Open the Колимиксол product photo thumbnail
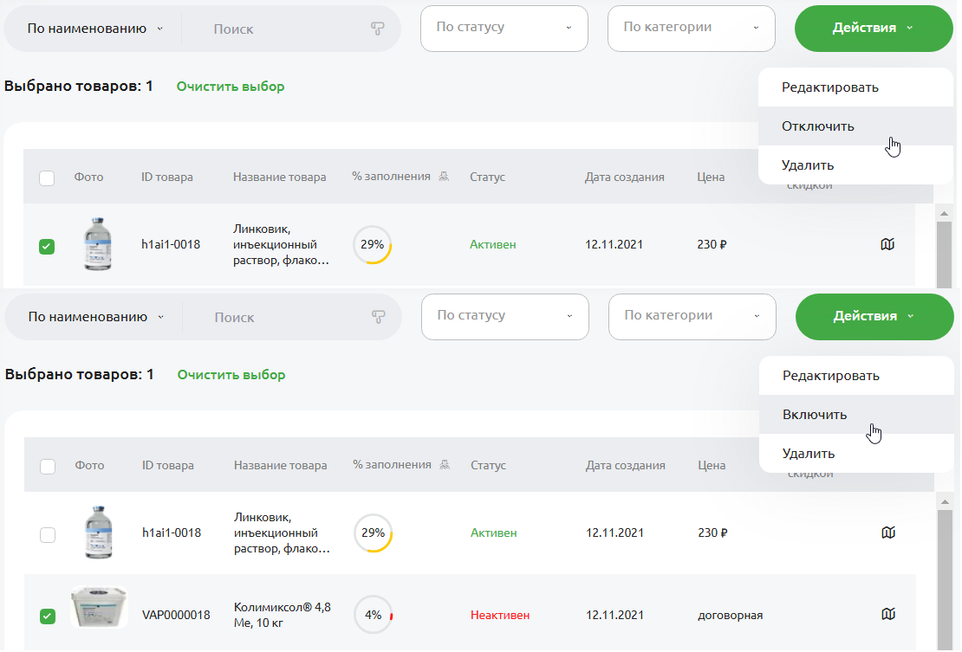The width and height of the screenshot is (962, 652). click(99, 607)
